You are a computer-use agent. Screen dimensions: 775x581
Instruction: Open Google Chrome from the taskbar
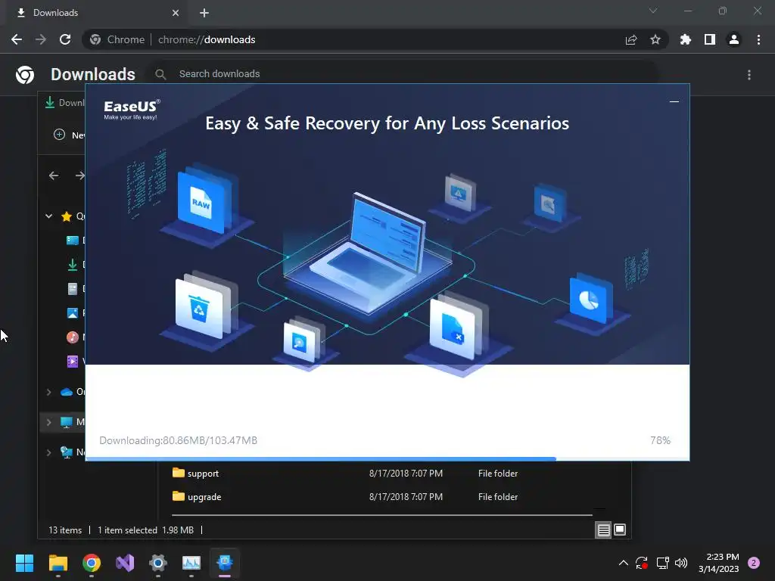click(x=92, y=563)
